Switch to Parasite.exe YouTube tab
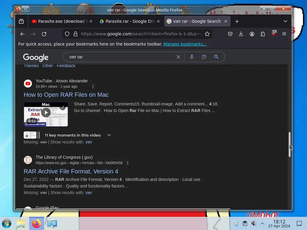Image resolution: width=307 pixels, height=230 pixels. [61, 21]
